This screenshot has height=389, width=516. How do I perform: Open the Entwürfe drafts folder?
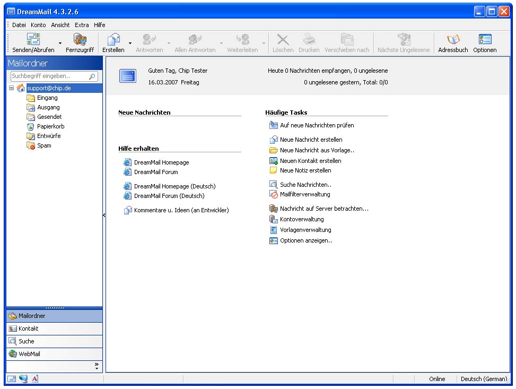point(43,136)
